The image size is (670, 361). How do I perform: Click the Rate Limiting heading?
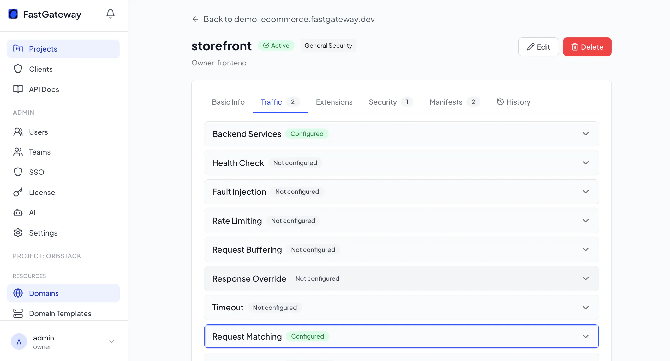[237, 221]
